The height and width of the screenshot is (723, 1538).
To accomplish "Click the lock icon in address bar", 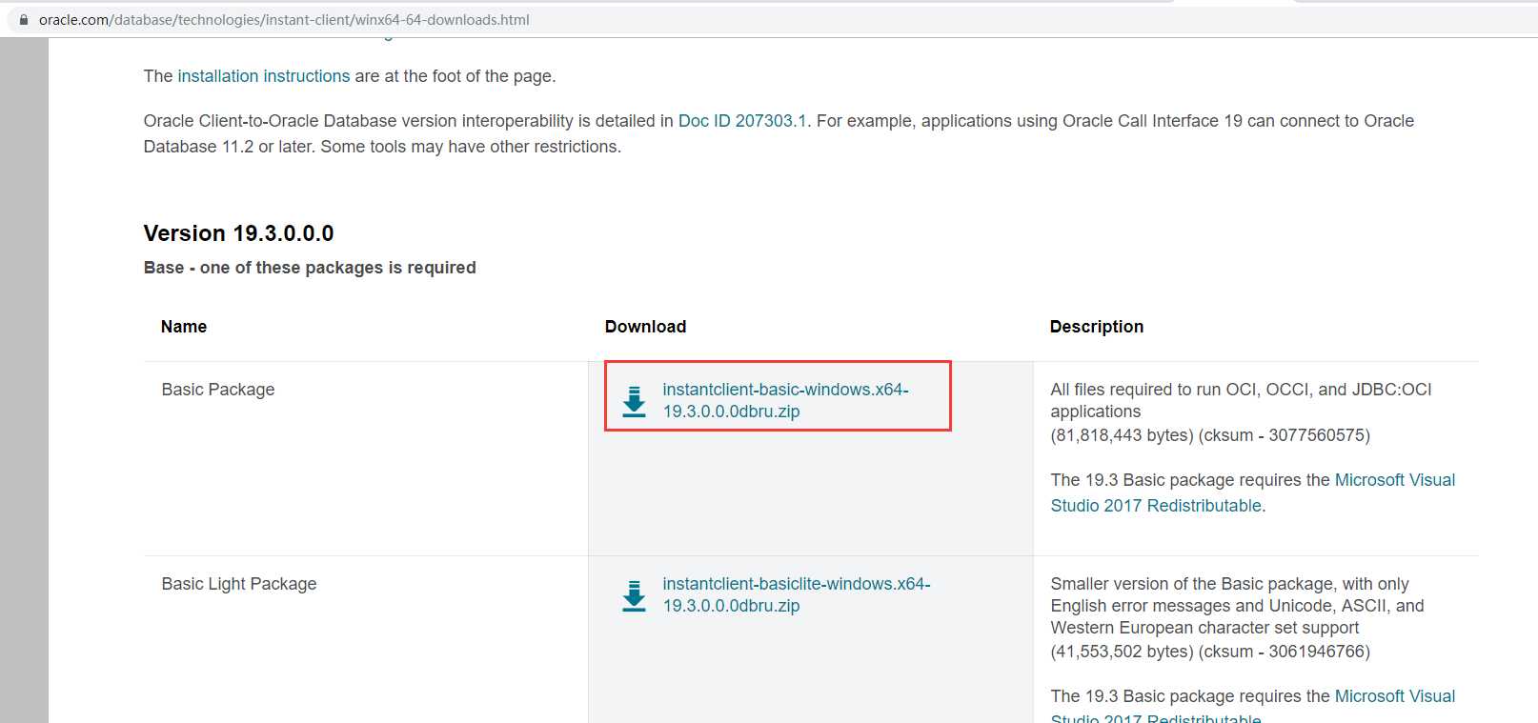I will tap(24, 19).
